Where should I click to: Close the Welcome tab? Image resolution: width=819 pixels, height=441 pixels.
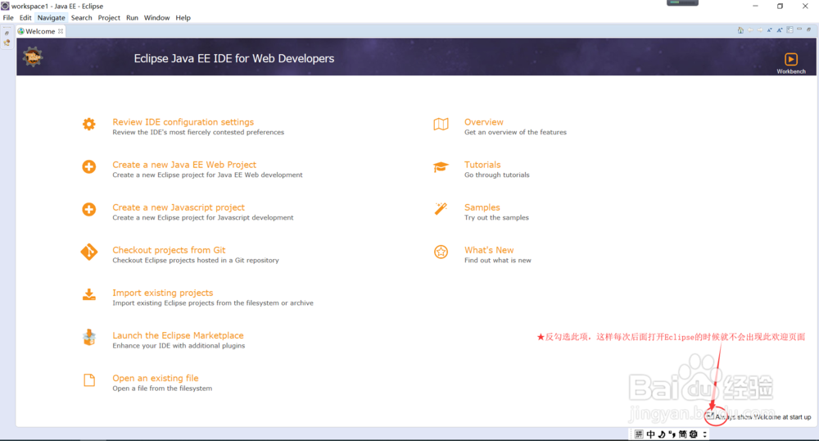tap(61, 31)
